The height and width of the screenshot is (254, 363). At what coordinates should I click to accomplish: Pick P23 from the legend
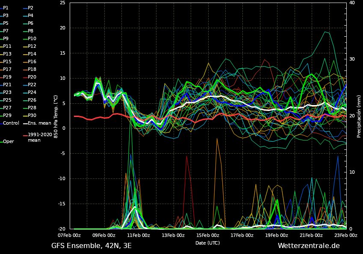pos(6,92)
